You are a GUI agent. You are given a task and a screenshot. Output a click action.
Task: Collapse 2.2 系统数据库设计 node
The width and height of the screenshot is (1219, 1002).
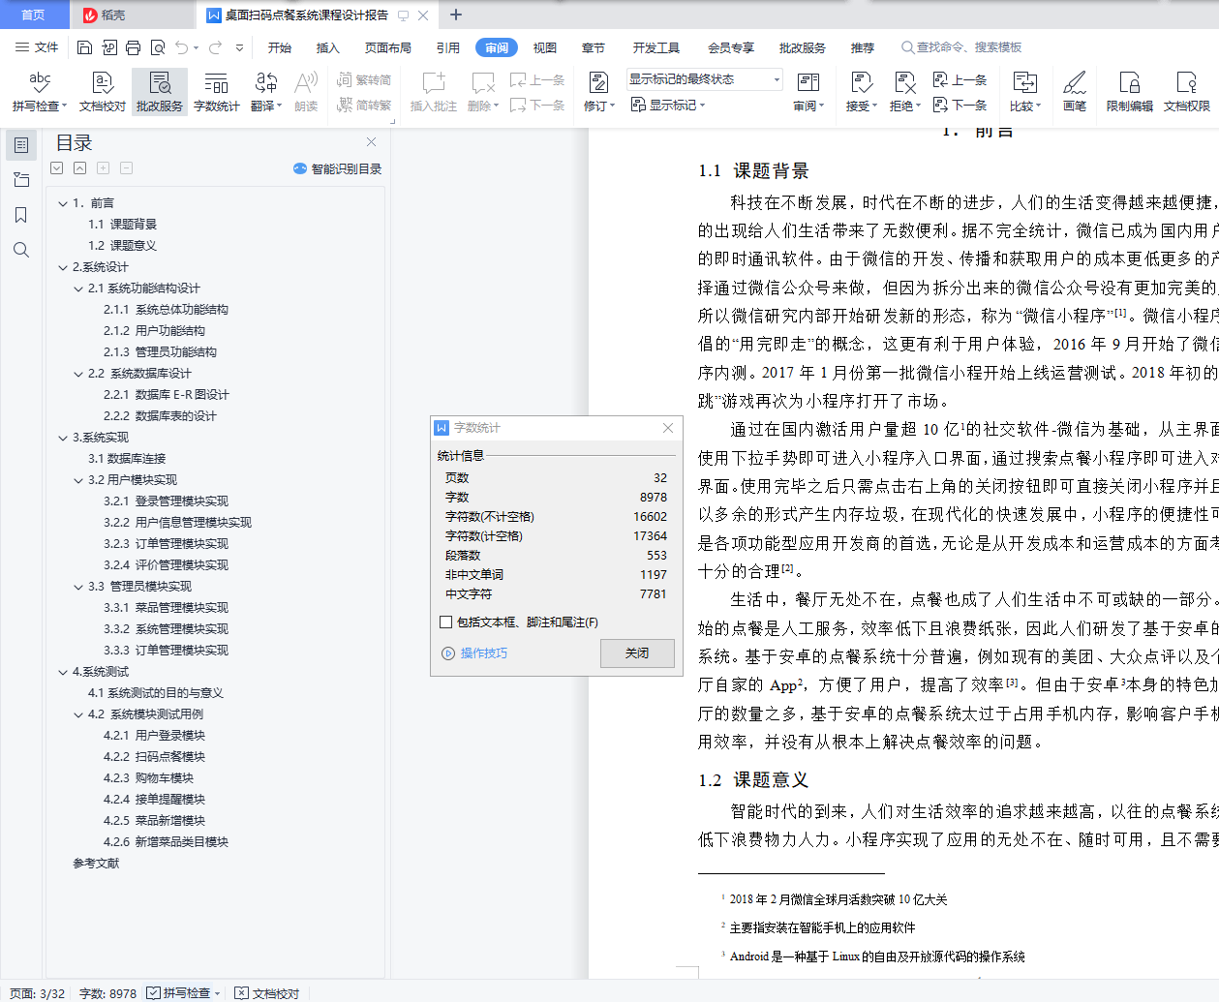tap(78, 374)
